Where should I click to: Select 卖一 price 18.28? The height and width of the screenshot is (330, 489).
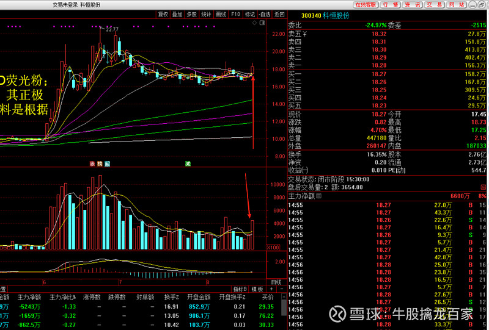pos(379,65)
